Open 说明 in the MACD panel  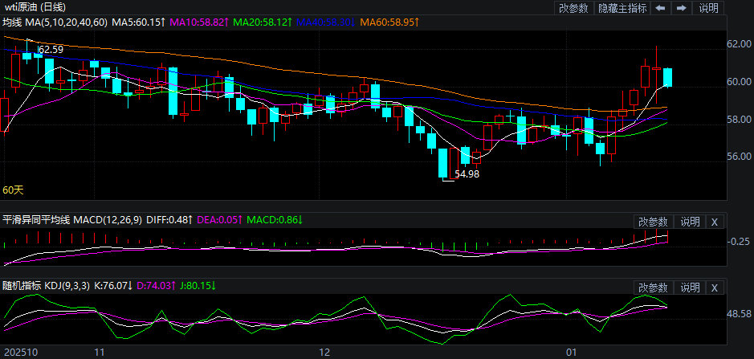pos(690,222)
